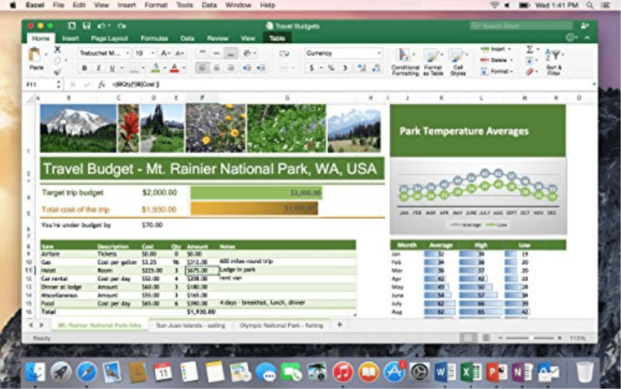
Task: Click the Increase Font Size icon
Action: click(x=165, y=53)
